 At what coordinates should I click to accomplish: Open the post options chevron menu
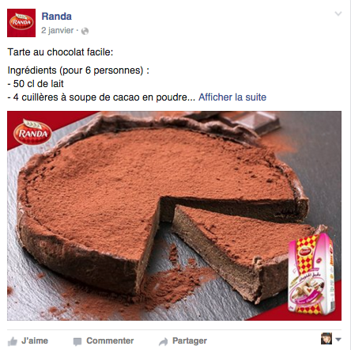[338, 13]
